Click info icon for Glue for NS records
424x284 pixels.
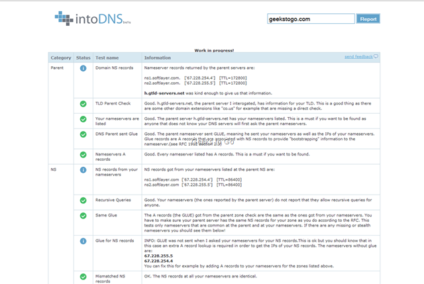click(x=83, y=241)
